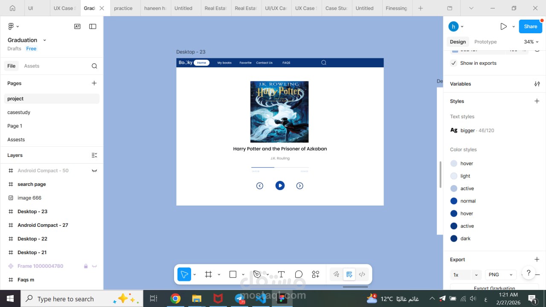Open the Finessing file tab
This screenshot has width=546, height=307.
(396, 8)
